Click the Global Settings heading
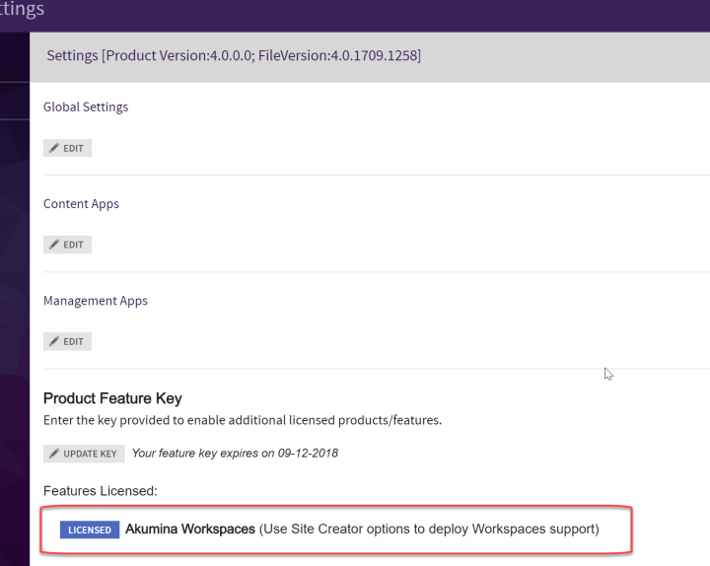The height and width of the screenshot is (566, 710). click(86, 106)
